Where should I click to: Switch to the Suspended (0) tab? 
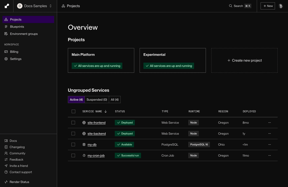(97, 100)
